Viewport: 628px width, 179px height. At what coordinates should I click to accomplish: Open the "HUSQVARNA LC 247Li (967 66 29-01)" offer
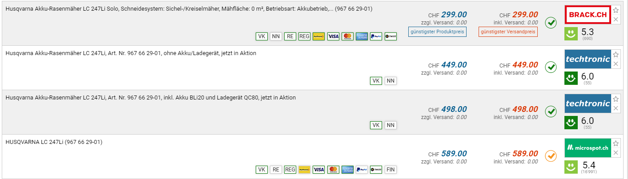point(54,142)
